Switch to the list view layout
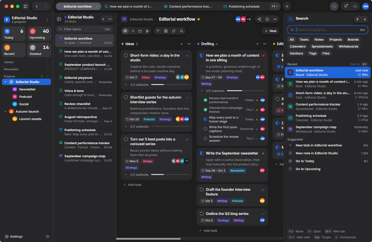This screenshot has width=372, height=242. click(133, 31)
